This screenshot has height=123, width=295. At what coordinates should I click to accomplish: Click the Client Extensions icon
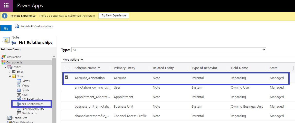tap(9, 122)
